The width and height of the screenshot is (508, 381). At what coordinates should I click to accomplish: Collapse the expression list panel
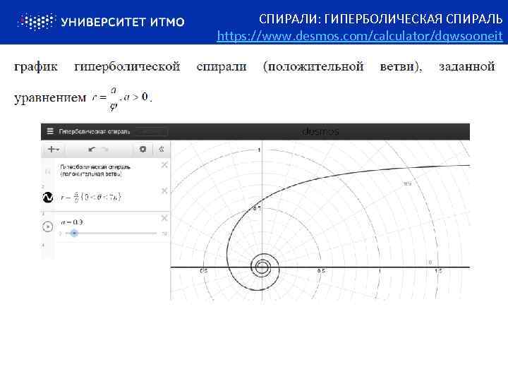click(161, 149)
